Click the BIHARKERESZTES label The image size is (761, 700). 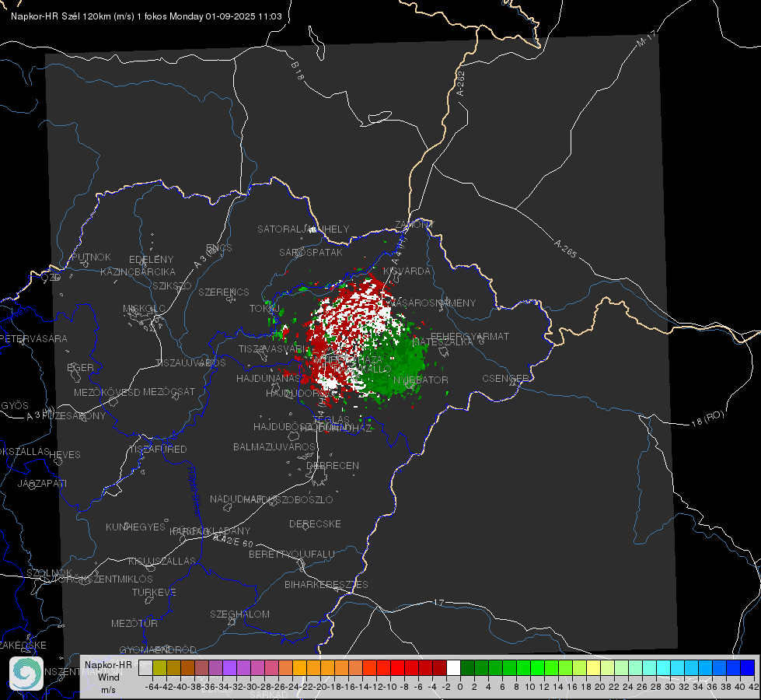326,584
